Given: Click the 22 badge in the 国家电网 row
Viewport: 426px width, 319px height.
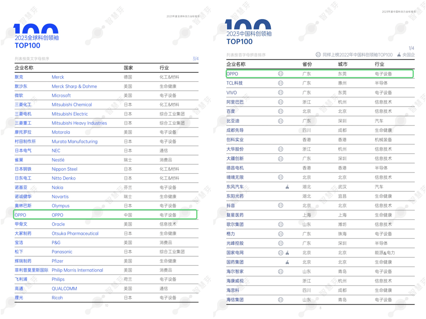Looking at the screenshot, I should (x=280, y=253).
